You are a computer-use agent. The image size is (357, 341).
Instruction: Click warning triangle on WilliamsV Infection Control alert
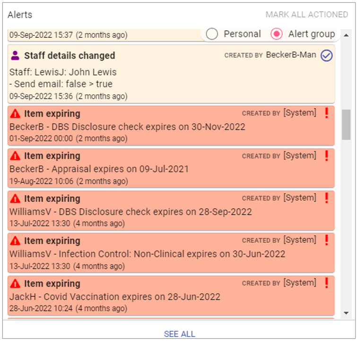15,241
